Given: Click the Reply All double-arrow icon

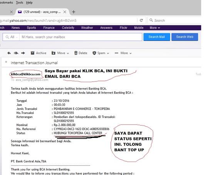Looking at the screenshot, I should coord(16,53).
